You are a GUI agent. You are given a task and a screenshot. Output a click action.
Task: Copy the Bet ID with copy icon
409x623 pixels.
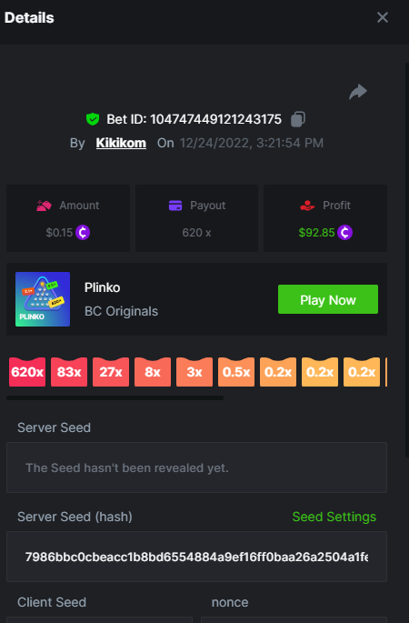(298, 119)
